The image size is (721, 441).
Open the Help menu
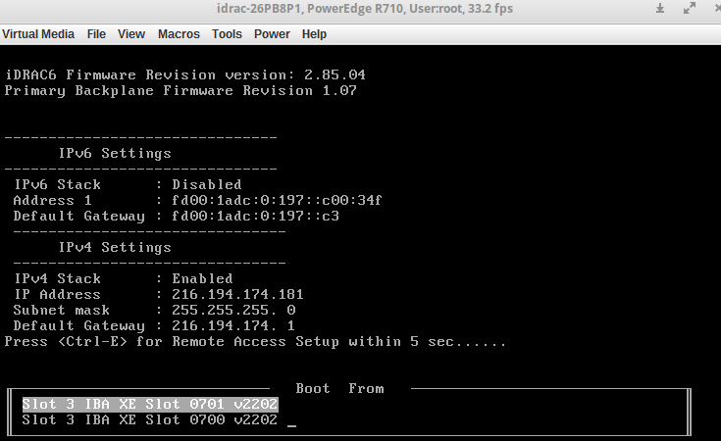314,33
